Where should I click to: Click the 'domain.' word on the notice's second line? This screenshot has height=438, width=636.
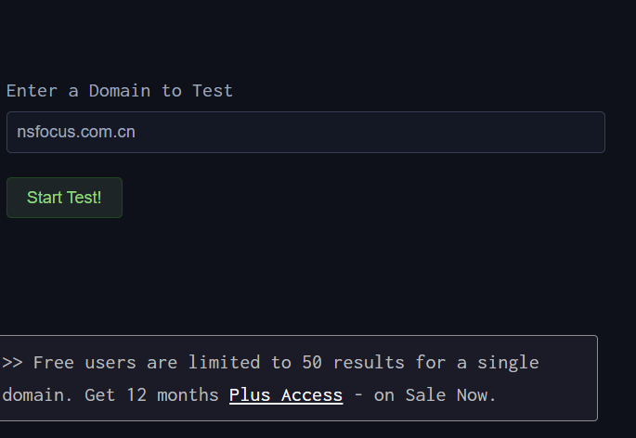(38, 395)
